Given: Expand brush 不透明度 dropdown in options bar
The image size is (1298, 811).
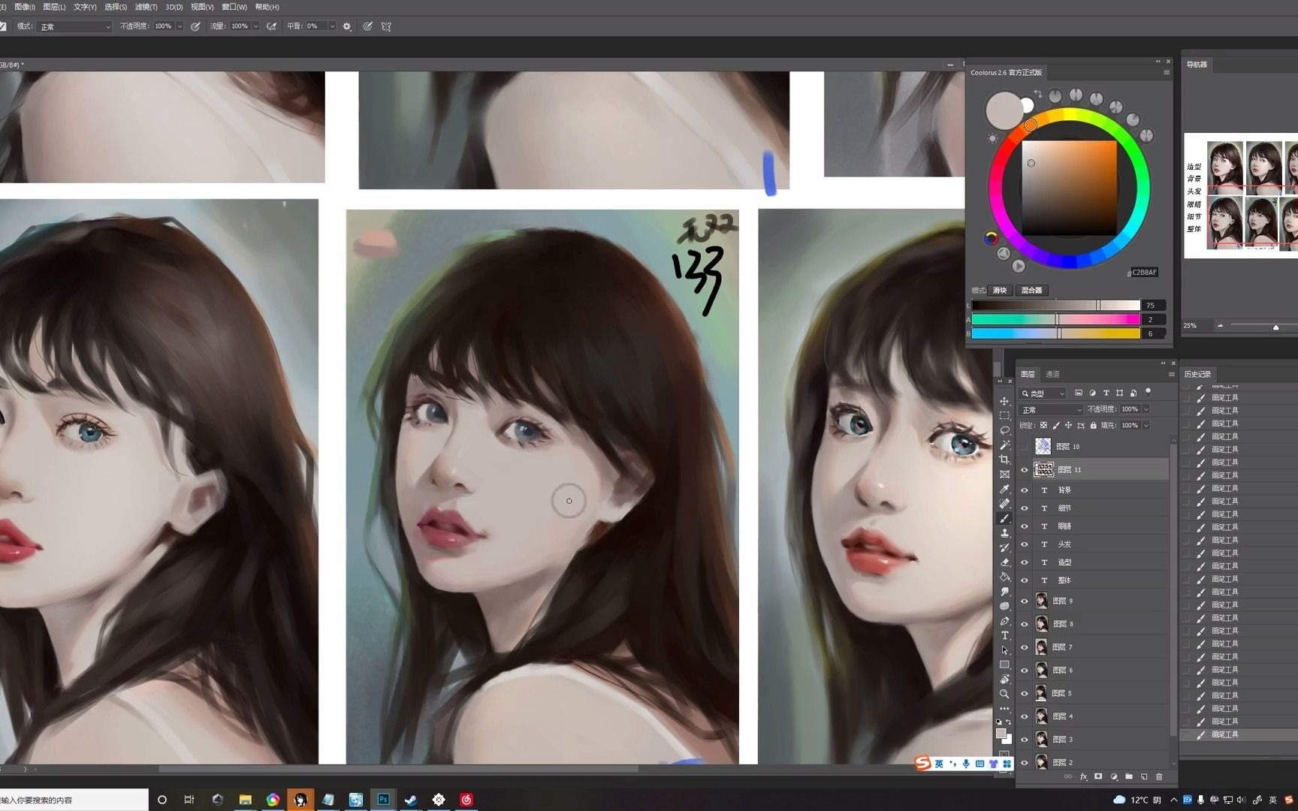Looking at the screenshot, I should 180,26.
